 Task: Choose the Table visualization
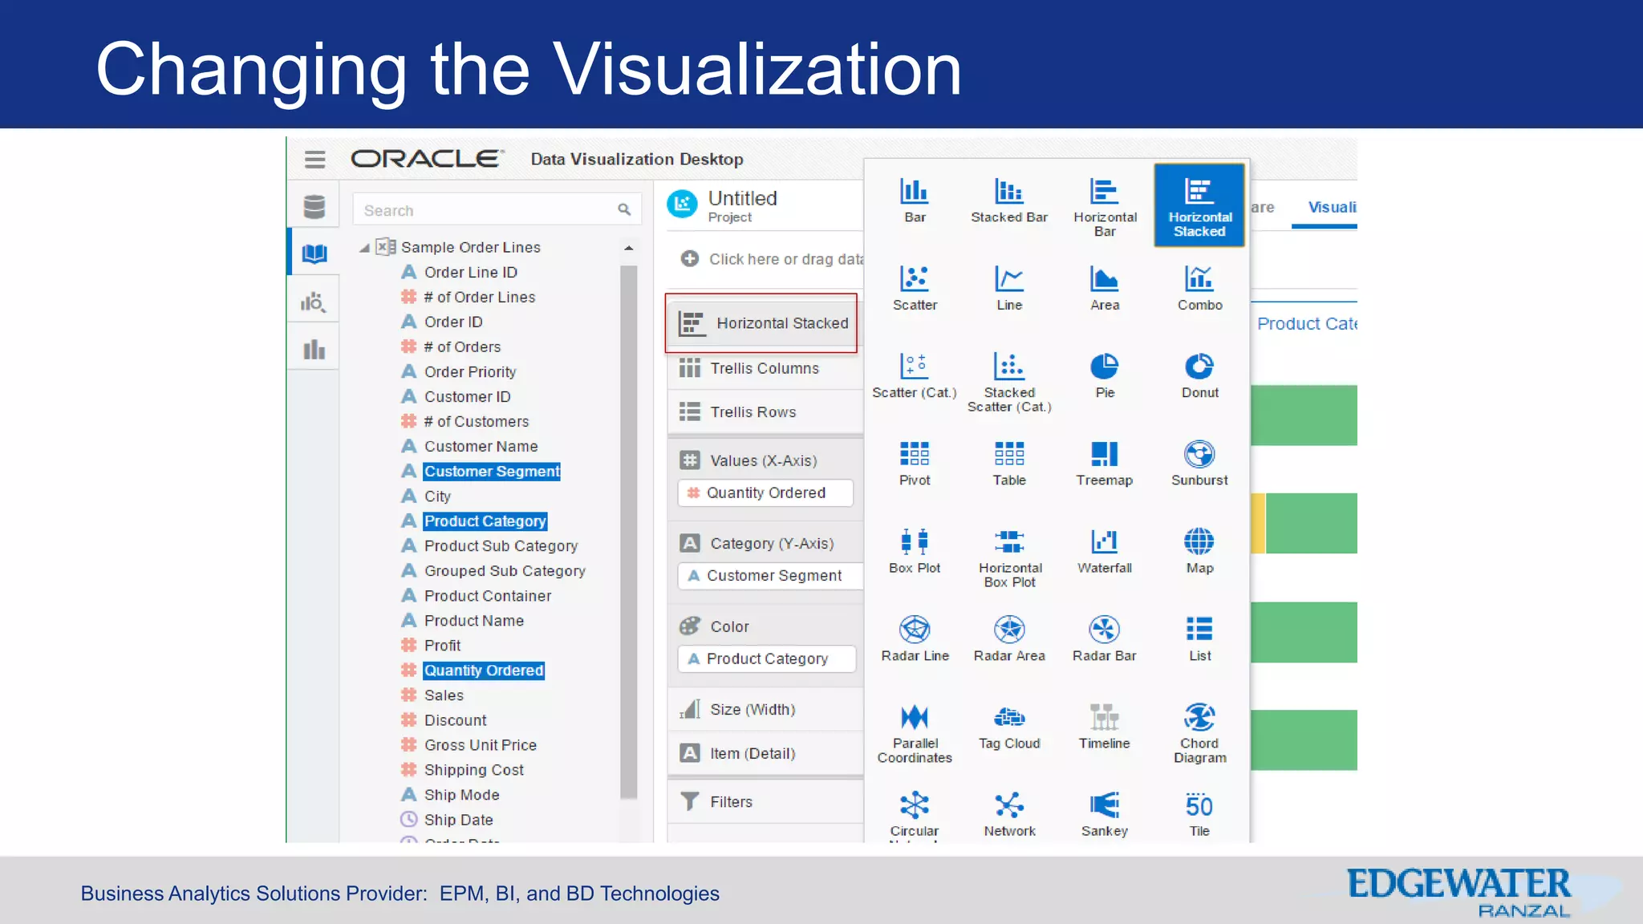tap(1009, 463)
